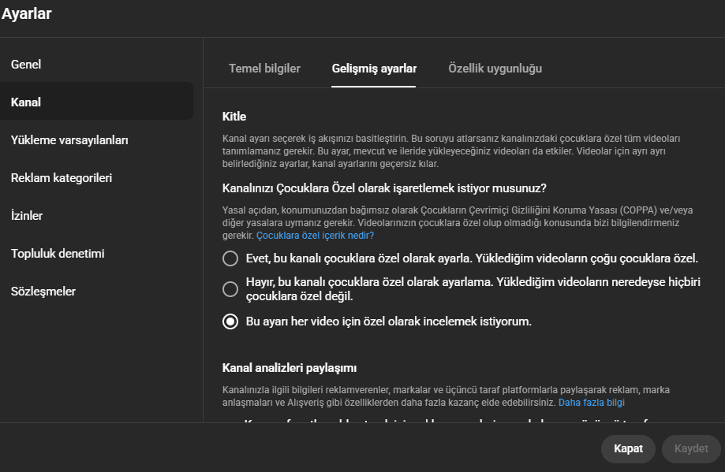Select the Evet, çocuklara özel option

tap(230, 258)
